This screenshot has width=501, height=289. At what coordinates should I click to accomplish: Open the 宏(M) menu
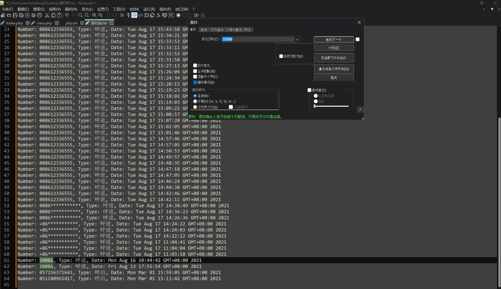(134, 9)
